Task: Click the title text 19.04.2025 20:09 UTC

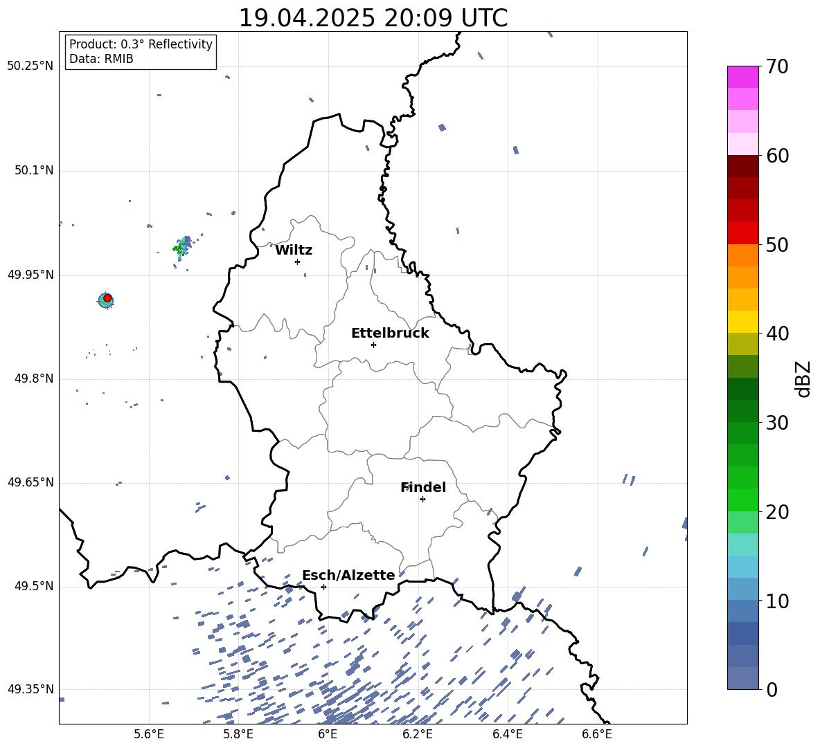Action: pos(373,18)
